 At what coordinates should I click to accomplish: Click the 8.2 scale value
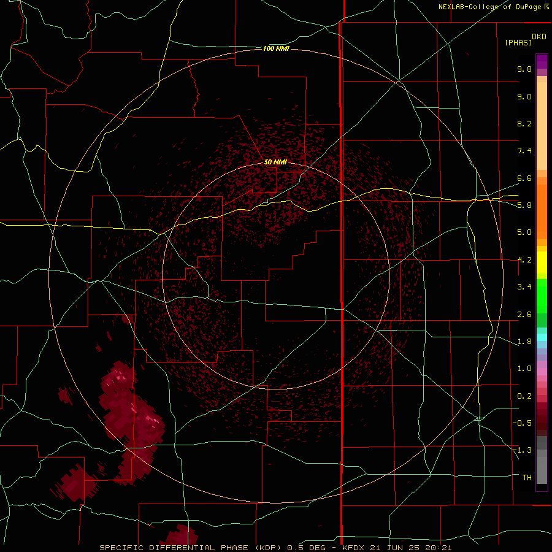click(x=524, y=123)
